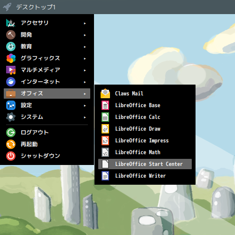Choose シャットダウン to power off
This screenshot has width=235, height=235.
(47, 156)
